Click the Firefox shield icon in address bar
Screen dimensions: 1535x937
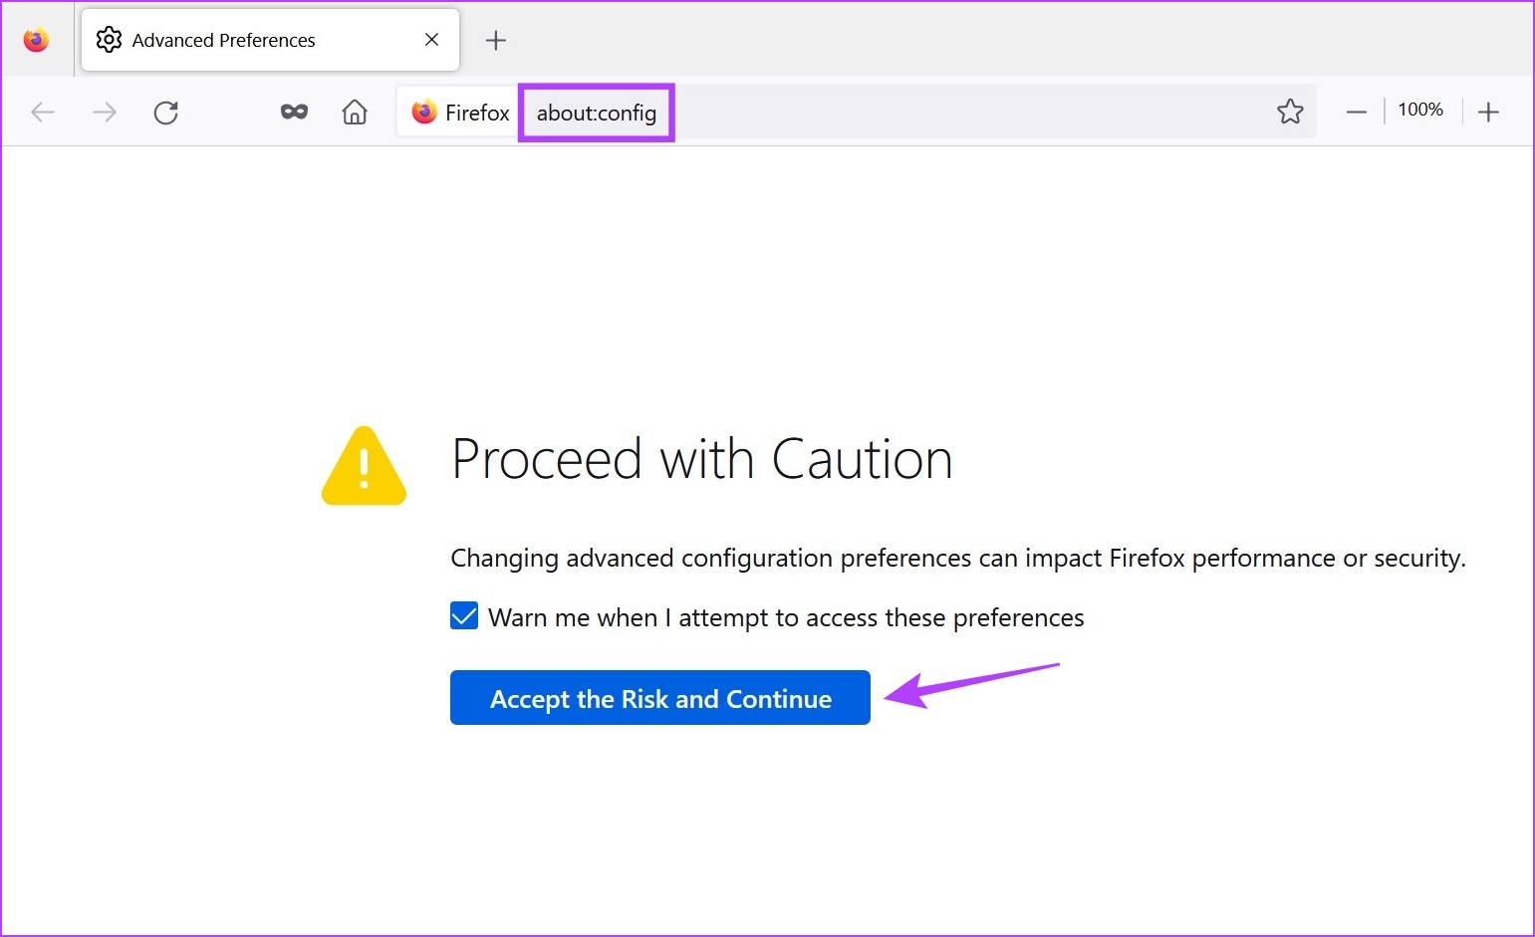(x=424, y=112)
